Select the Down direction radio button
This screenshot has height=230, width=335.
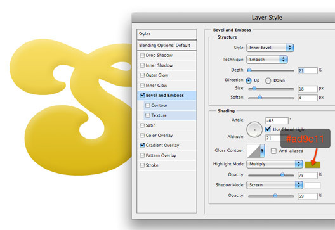268,80
